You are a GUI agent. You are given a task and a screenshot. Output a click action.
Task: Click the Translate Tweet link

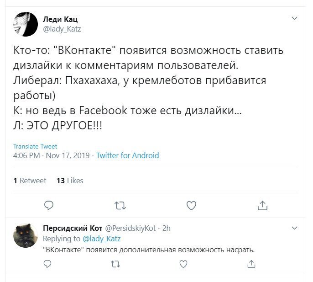click(x=35, y=146)
